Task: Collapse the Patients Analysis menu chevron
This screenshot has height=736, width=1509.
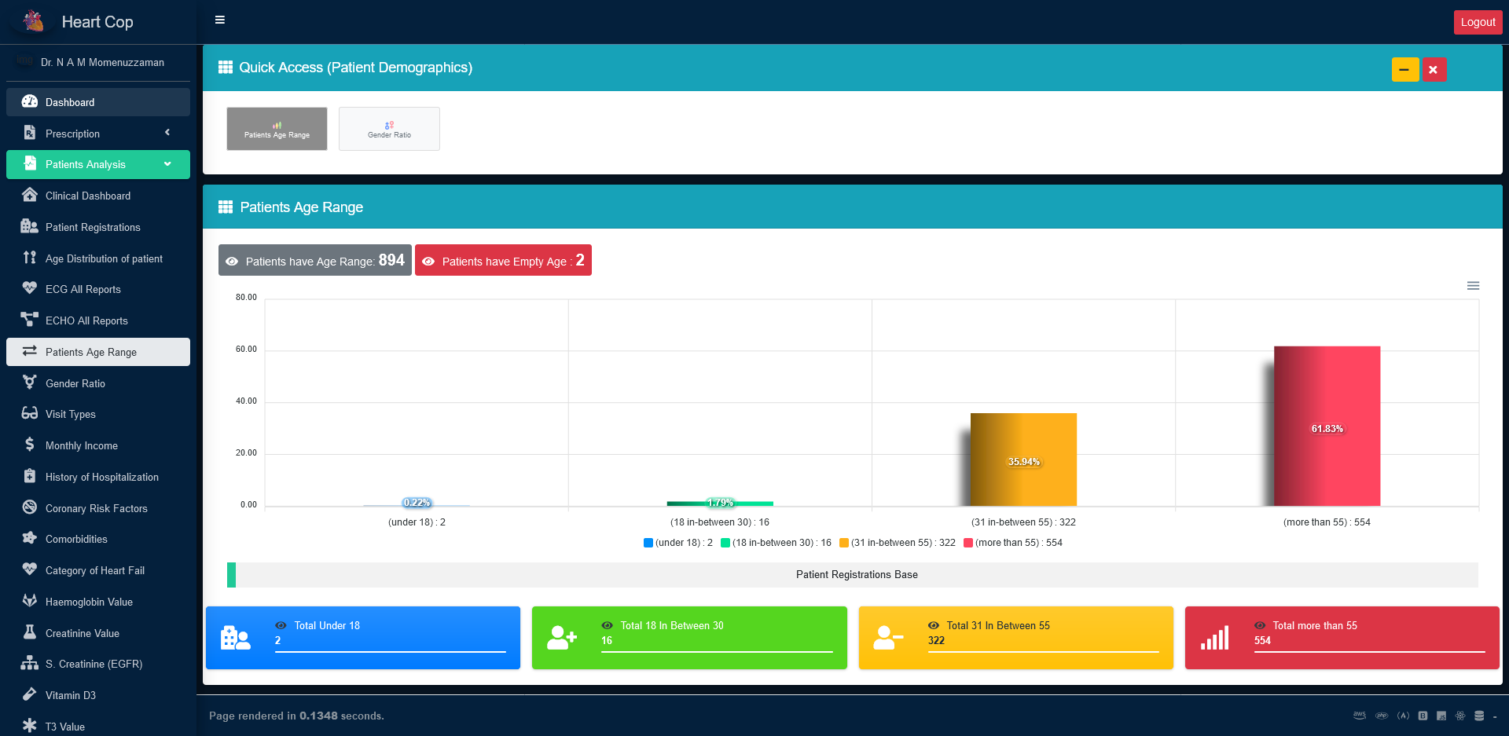Action: [167, 164]
